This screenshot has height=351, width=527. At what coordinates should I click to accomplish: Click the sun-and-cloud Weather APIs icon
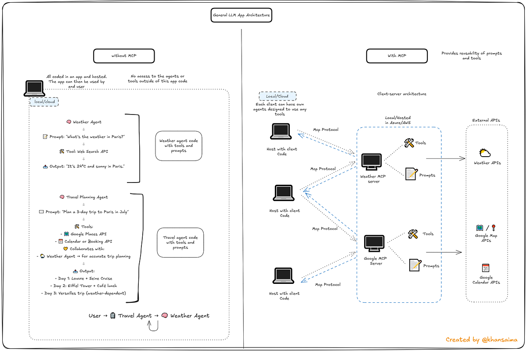tap(484, 153)
